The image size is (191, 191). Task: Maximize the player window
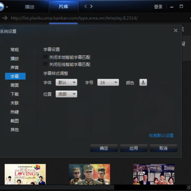181,6
